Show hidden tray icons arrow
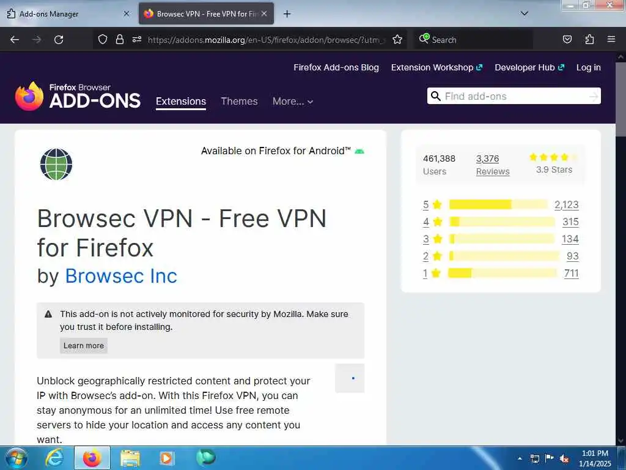 pos(520,458)
